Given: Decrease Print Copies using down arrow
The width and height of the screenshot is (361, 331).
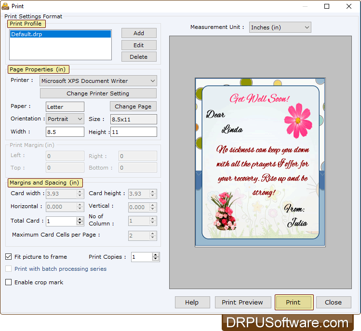Looking at the screenshot, I should point(156,259).
